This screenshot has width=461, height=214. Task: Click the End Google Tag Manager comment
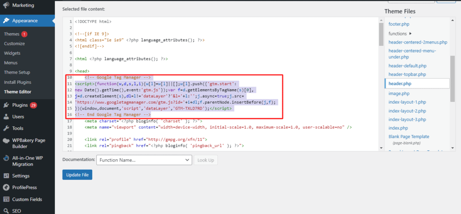point(113,114)
